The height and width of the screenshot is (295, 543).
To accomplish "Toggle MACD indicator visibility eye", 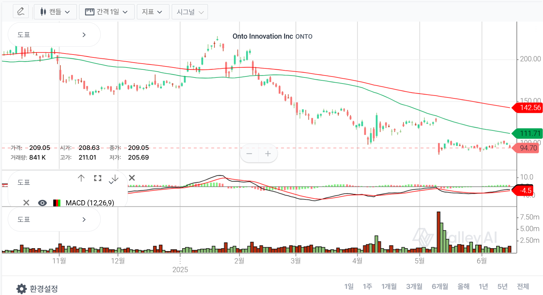I will pyautogui.click(x=42, y=203).
